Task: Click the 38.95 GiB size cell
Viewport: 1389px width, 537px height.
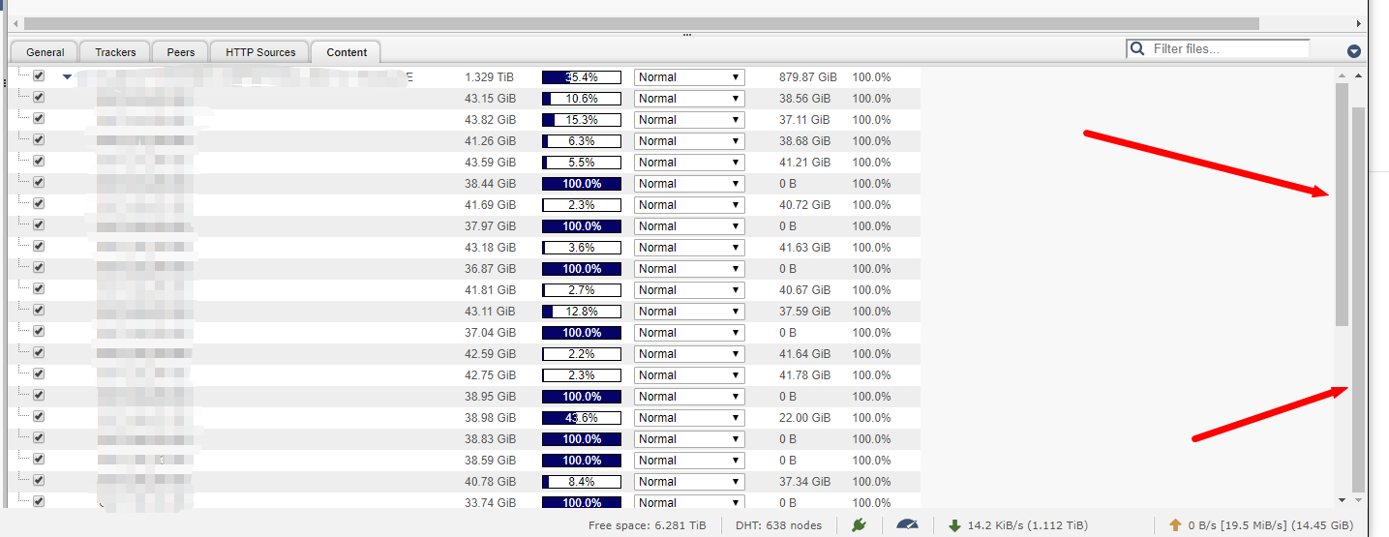Action: (x=491, y=397)
